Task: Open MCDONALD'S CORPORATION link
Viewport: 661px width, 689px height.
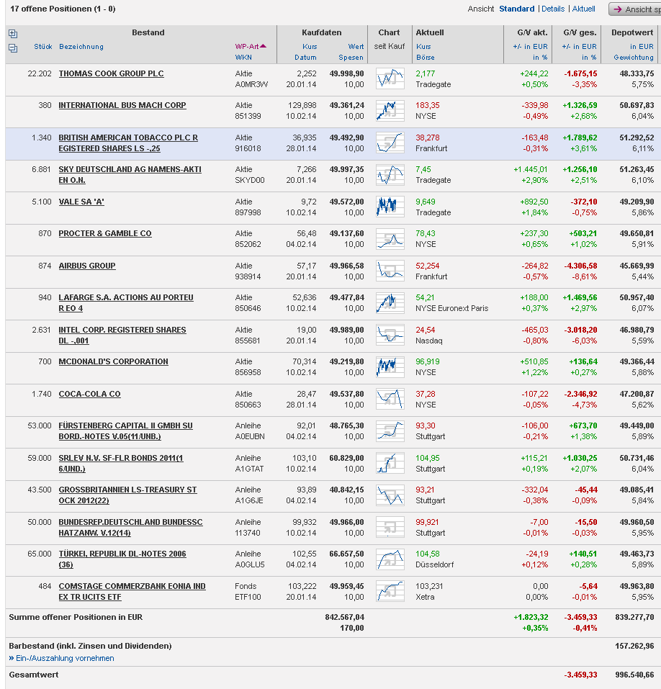Action: 113,361
